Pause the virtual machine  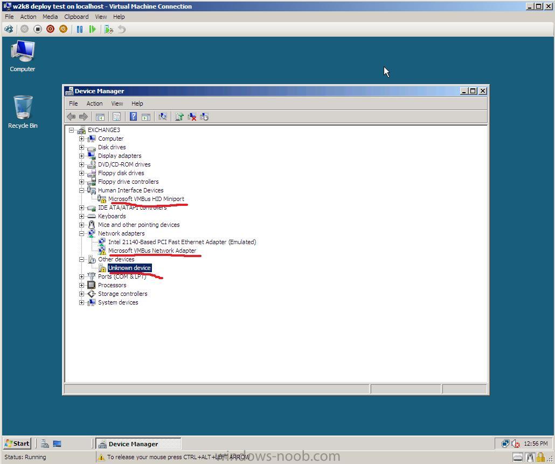(80, 30)
